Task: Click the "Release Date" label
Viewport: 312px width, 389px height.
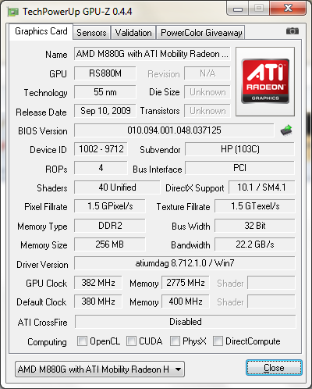Action: click(x=41, y=112)
